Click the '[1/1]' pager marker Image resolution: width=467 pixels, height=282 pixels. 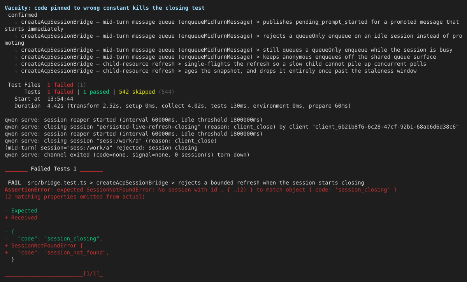click(x=91, y=273)
